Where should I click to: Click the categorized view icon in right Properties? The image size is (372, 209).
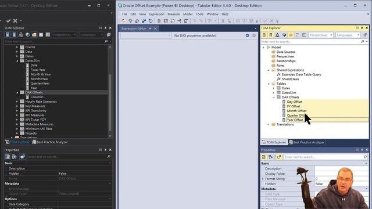pyautogui.click(x=264, y=157)
